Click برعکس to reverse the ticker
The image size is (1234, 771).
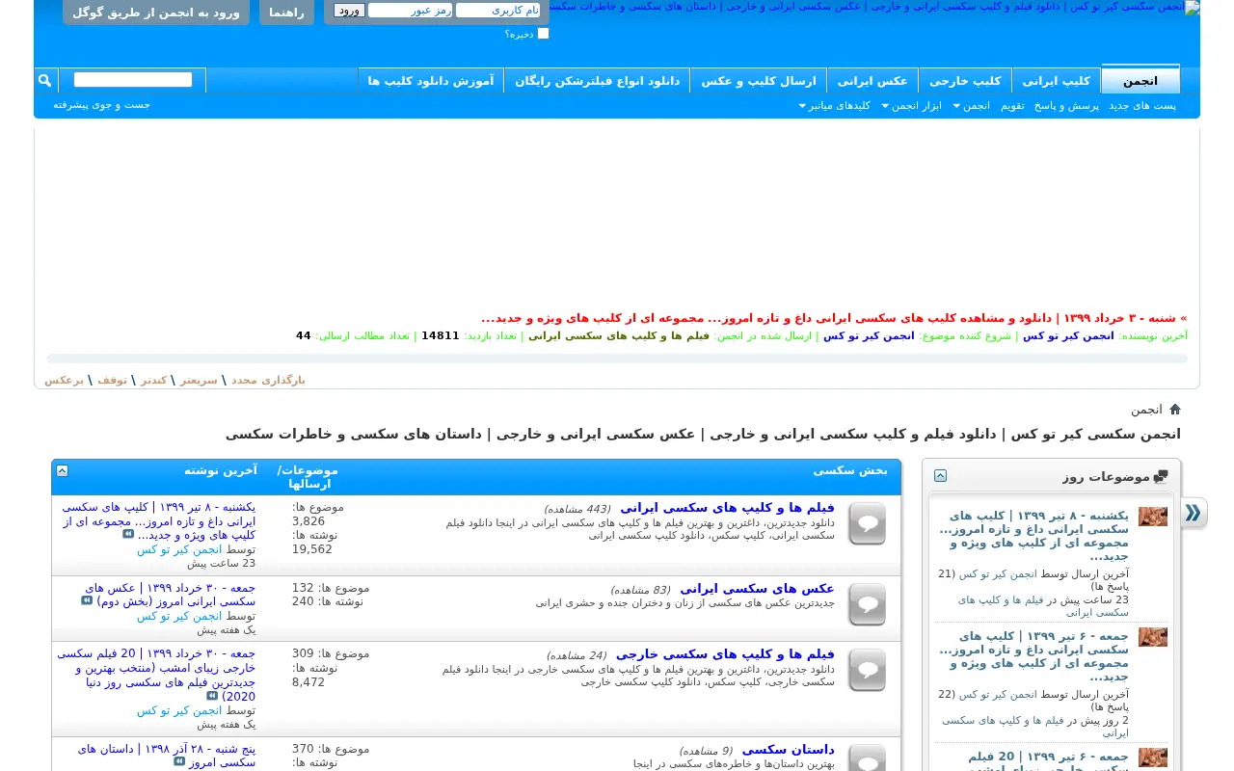pyautogui.click(x=64, y=380)
